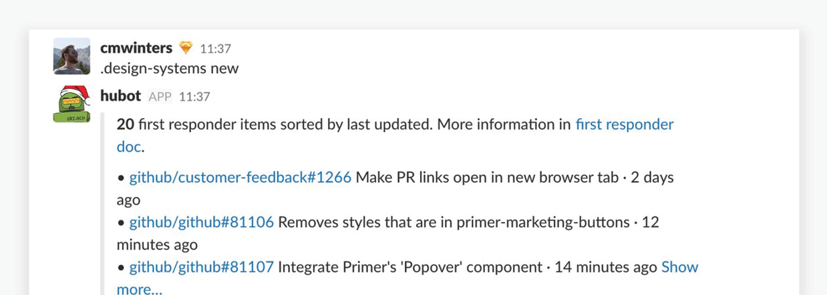The image size is (827, 295).
Task: Open github/customer-feedback#1266 link
Action: click(240, 178)
